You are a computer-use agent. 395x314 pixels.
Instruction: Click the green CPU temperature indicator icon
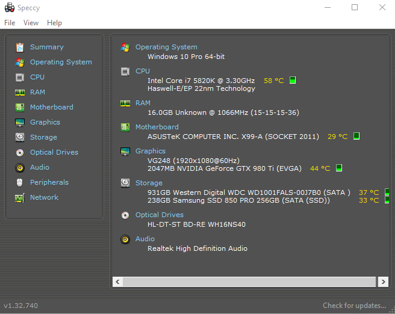coord(293,80)
